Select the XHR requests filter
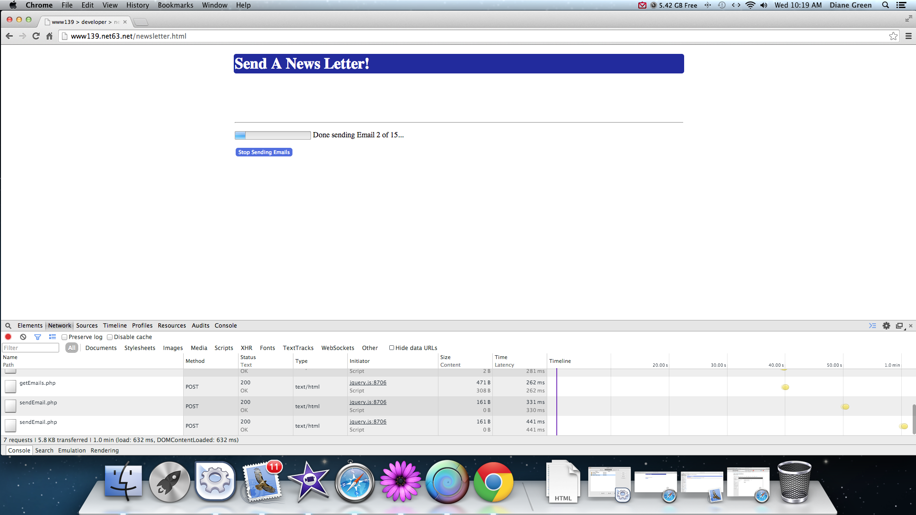 (246, 348)
